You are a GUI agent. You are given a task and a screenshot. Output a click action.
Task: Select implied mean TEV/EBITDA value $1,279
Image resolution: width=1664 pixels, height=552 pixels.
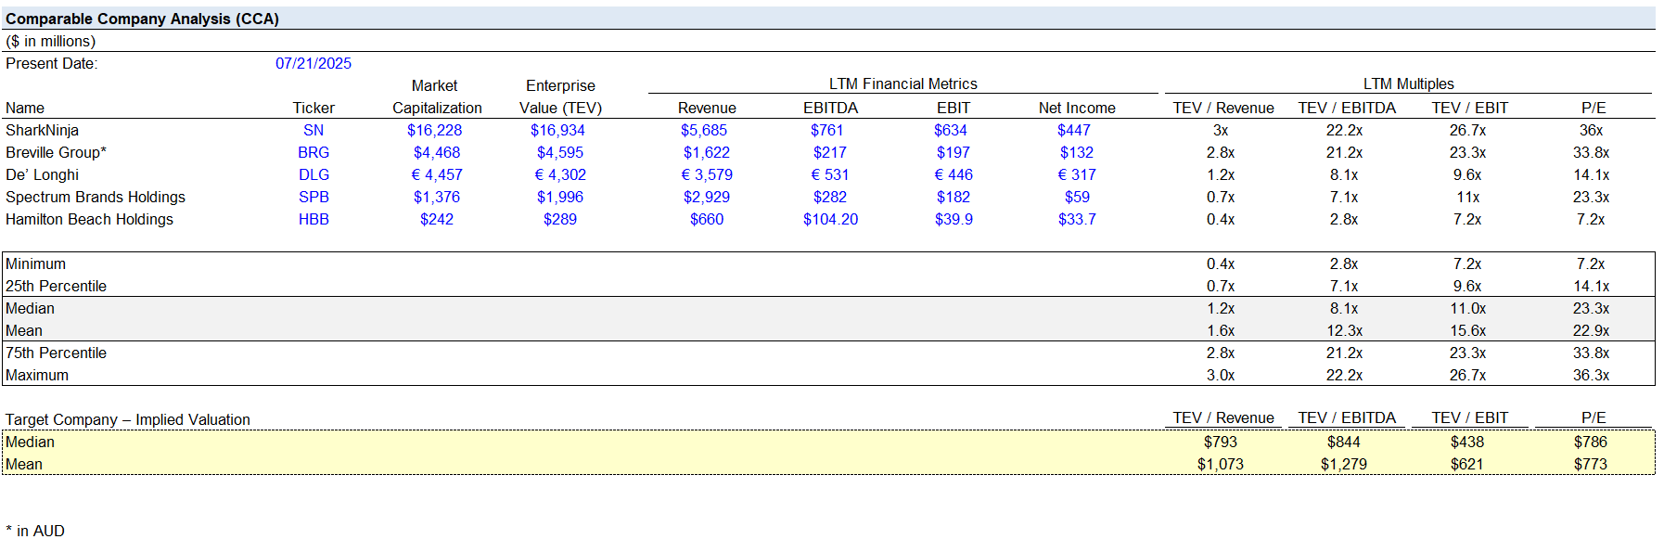pyautogui.click(x=1344, y=464)
